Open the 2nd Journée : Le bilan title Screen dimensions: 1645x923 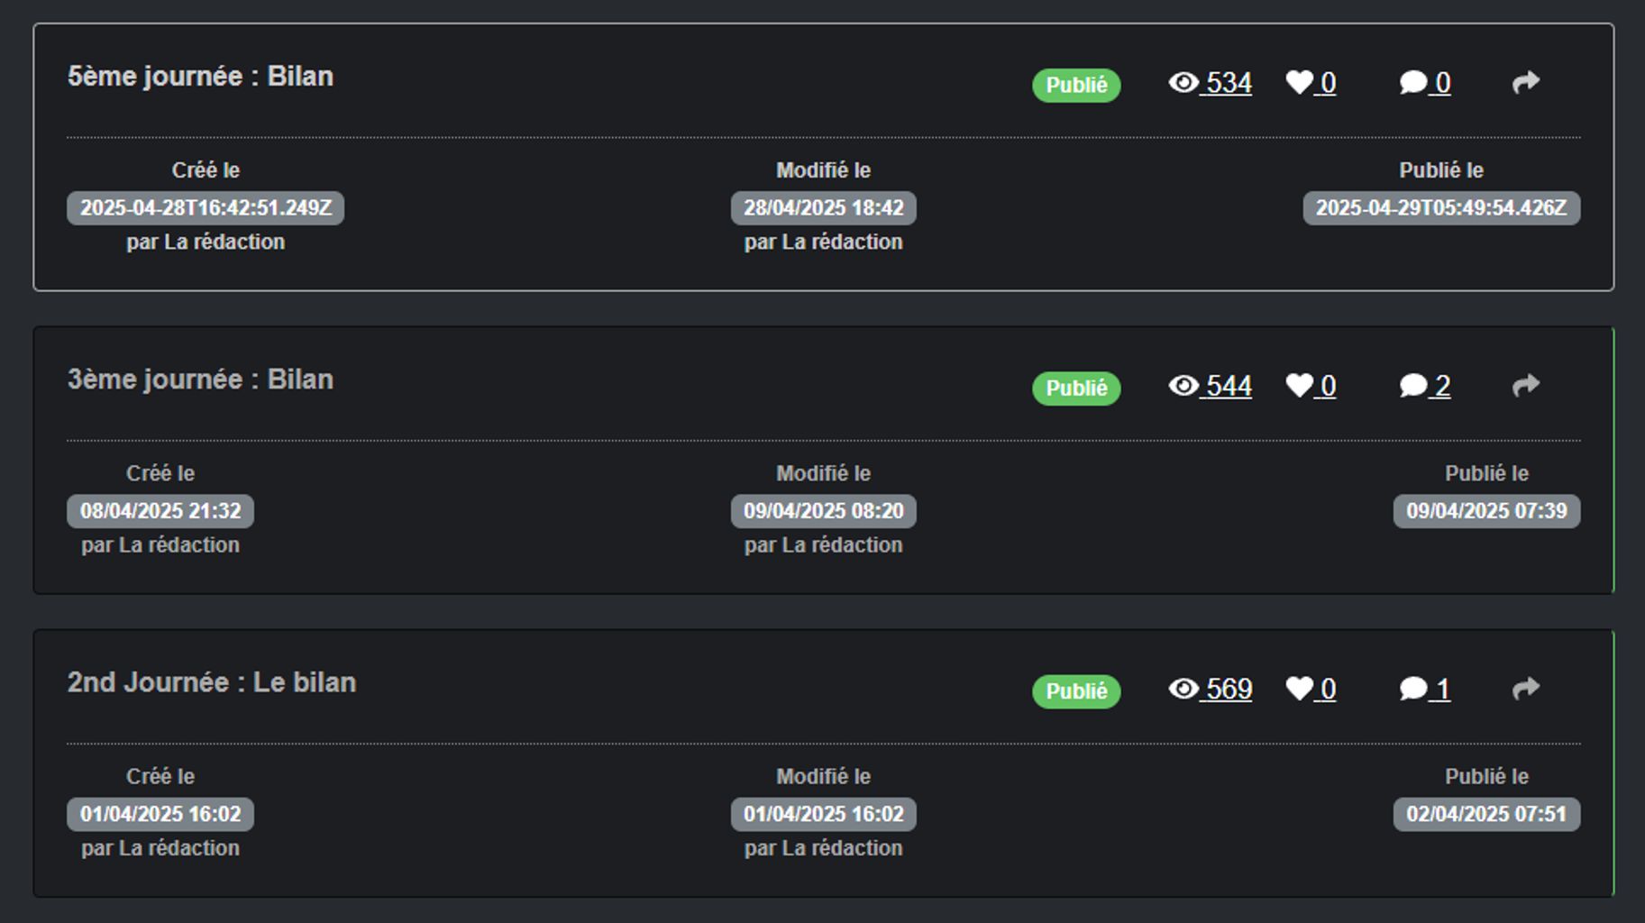coord(212,682)
